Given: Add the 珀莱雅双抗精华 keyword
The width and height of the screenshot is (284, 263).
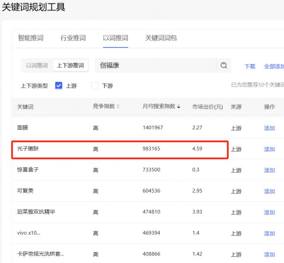Looking at the screenshot, I should [269, 212].
